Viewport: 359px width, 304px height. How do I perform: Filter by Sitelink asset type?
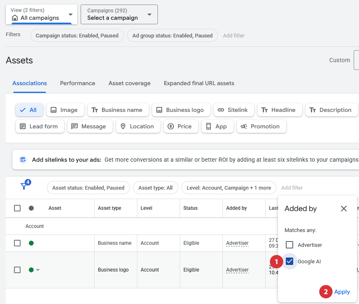coord(233,110)
